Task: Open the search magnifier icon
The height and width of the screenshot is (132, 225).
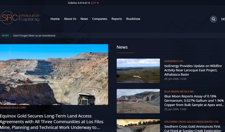Action: click(x=213, y=19)
